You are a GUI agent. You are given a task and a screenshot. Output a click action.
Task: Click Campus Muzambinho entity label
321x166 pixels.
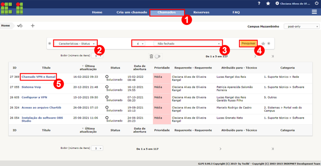tap(263, 26)
